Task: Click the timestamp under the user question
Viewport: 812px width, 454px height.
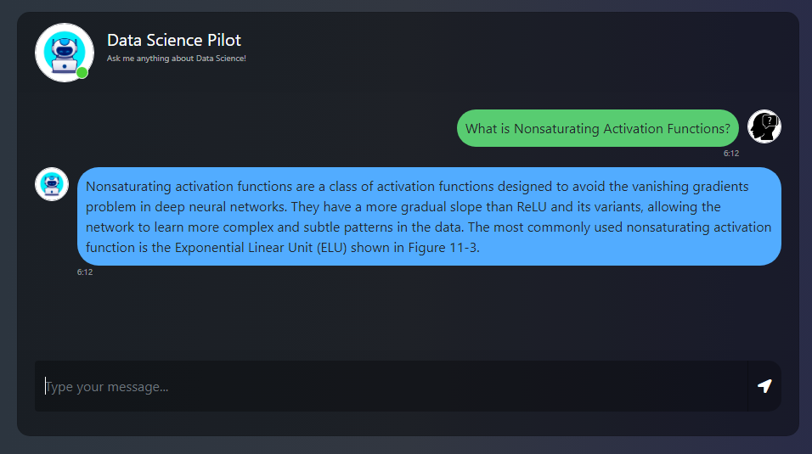Action: 730,154
